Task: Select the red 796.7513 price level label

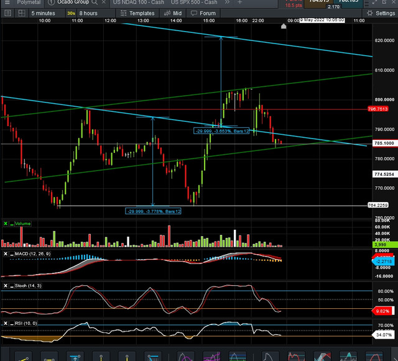Action: click(377, 109)
